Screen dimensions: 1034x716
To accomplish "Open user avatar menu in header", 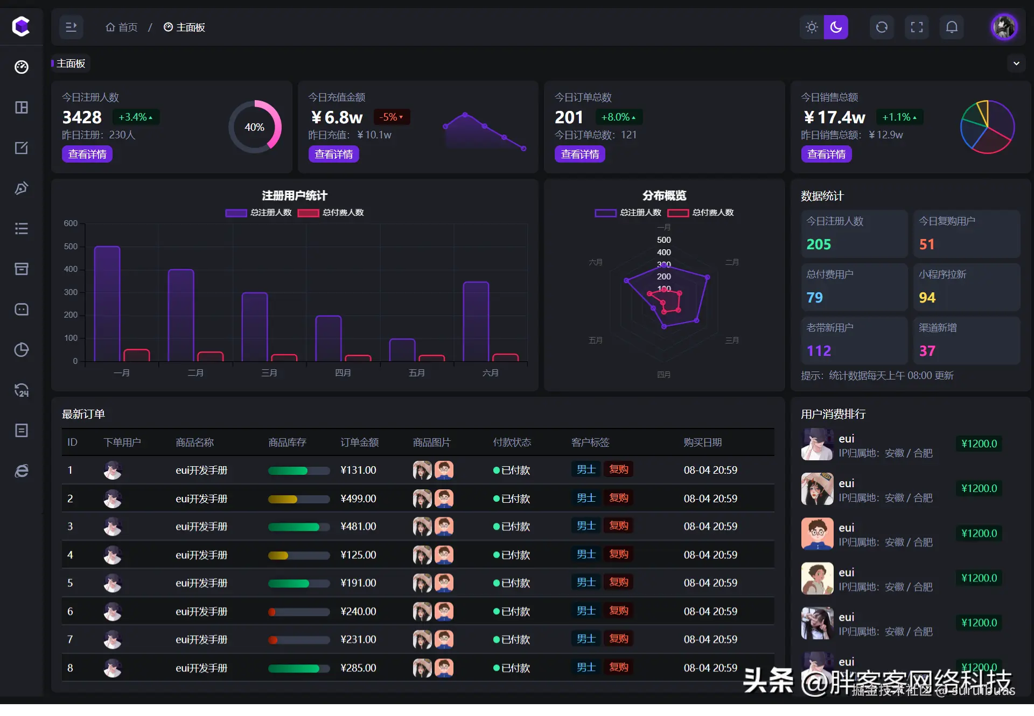I will pyautogui.click(x=1004, y=27).
